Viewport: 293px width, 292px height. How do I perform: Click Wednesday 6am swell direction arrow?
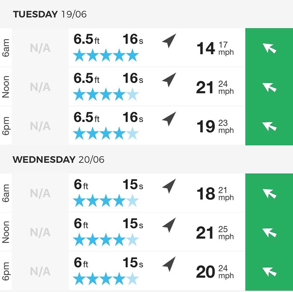169,186
